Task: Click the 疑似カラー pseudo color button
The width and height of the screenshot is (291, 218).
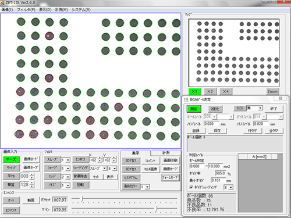Action: click(x=130, y=186)
